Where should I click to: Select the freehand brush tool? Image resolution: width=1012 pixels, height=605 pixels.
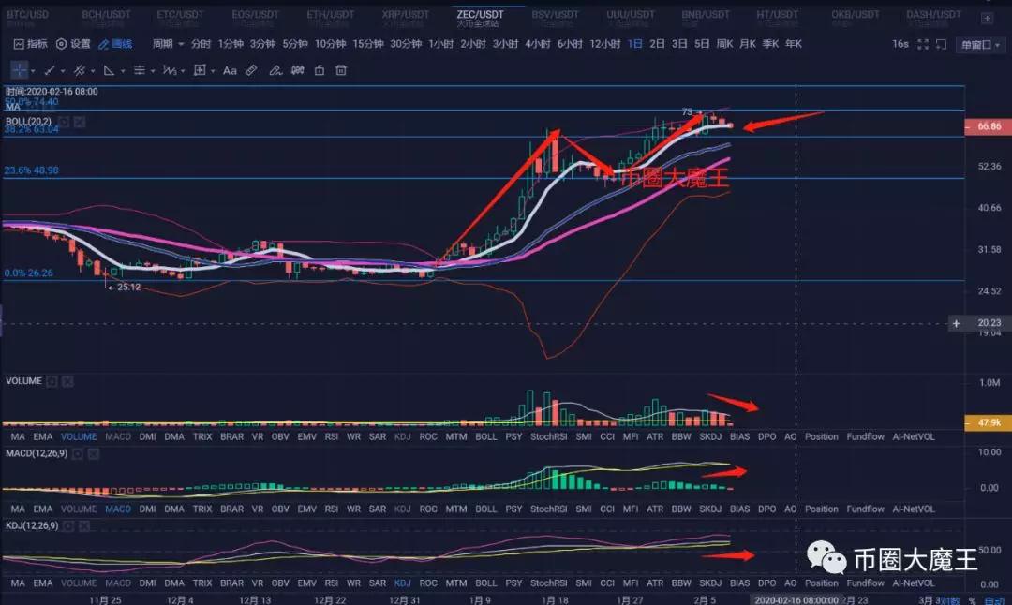point(275,70)
